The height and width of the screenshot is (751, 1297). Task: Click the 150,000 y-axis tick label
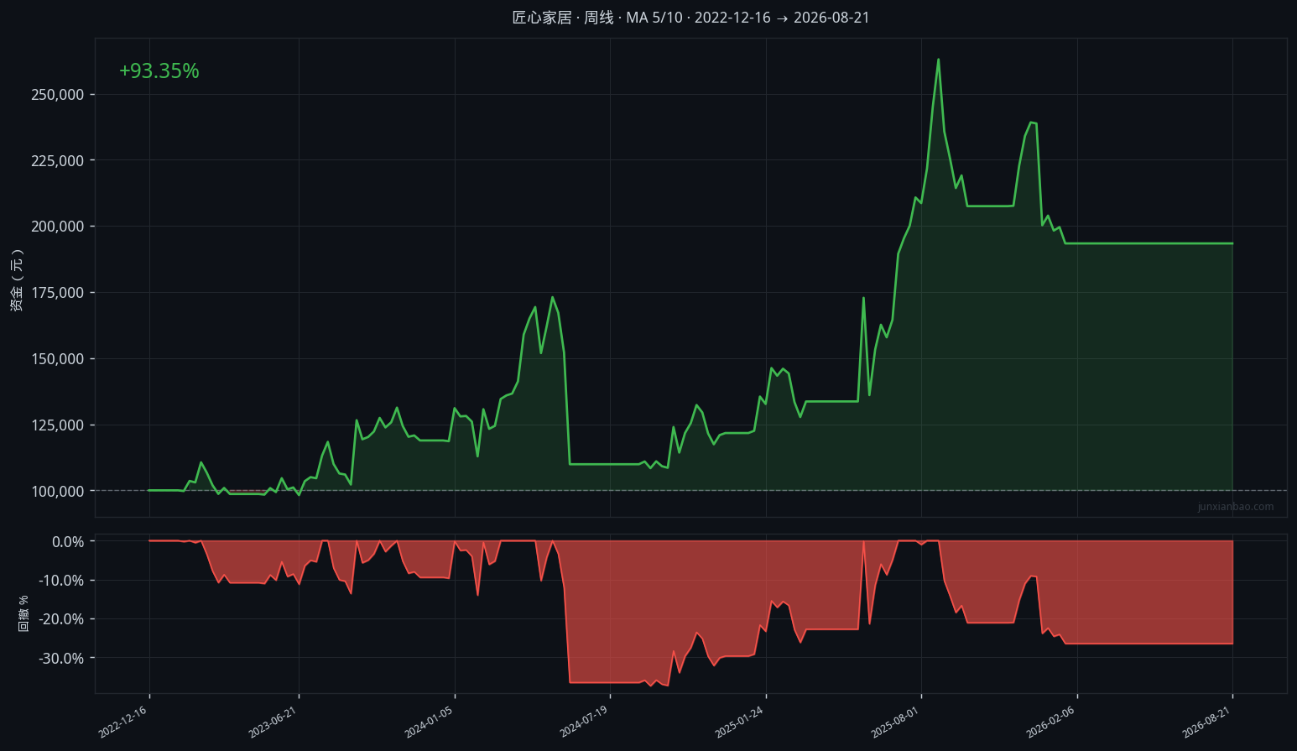[58, 359]
